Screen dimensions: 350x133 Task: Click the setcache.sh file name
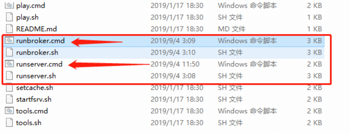coord(35,87)
